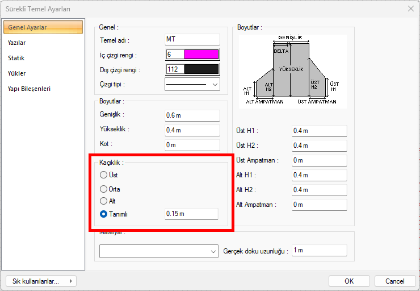Image resolution: width=420 pixels, height=291 pixels.
Task: Click the foundation dimensions diagram image
Action: (292, 70)
